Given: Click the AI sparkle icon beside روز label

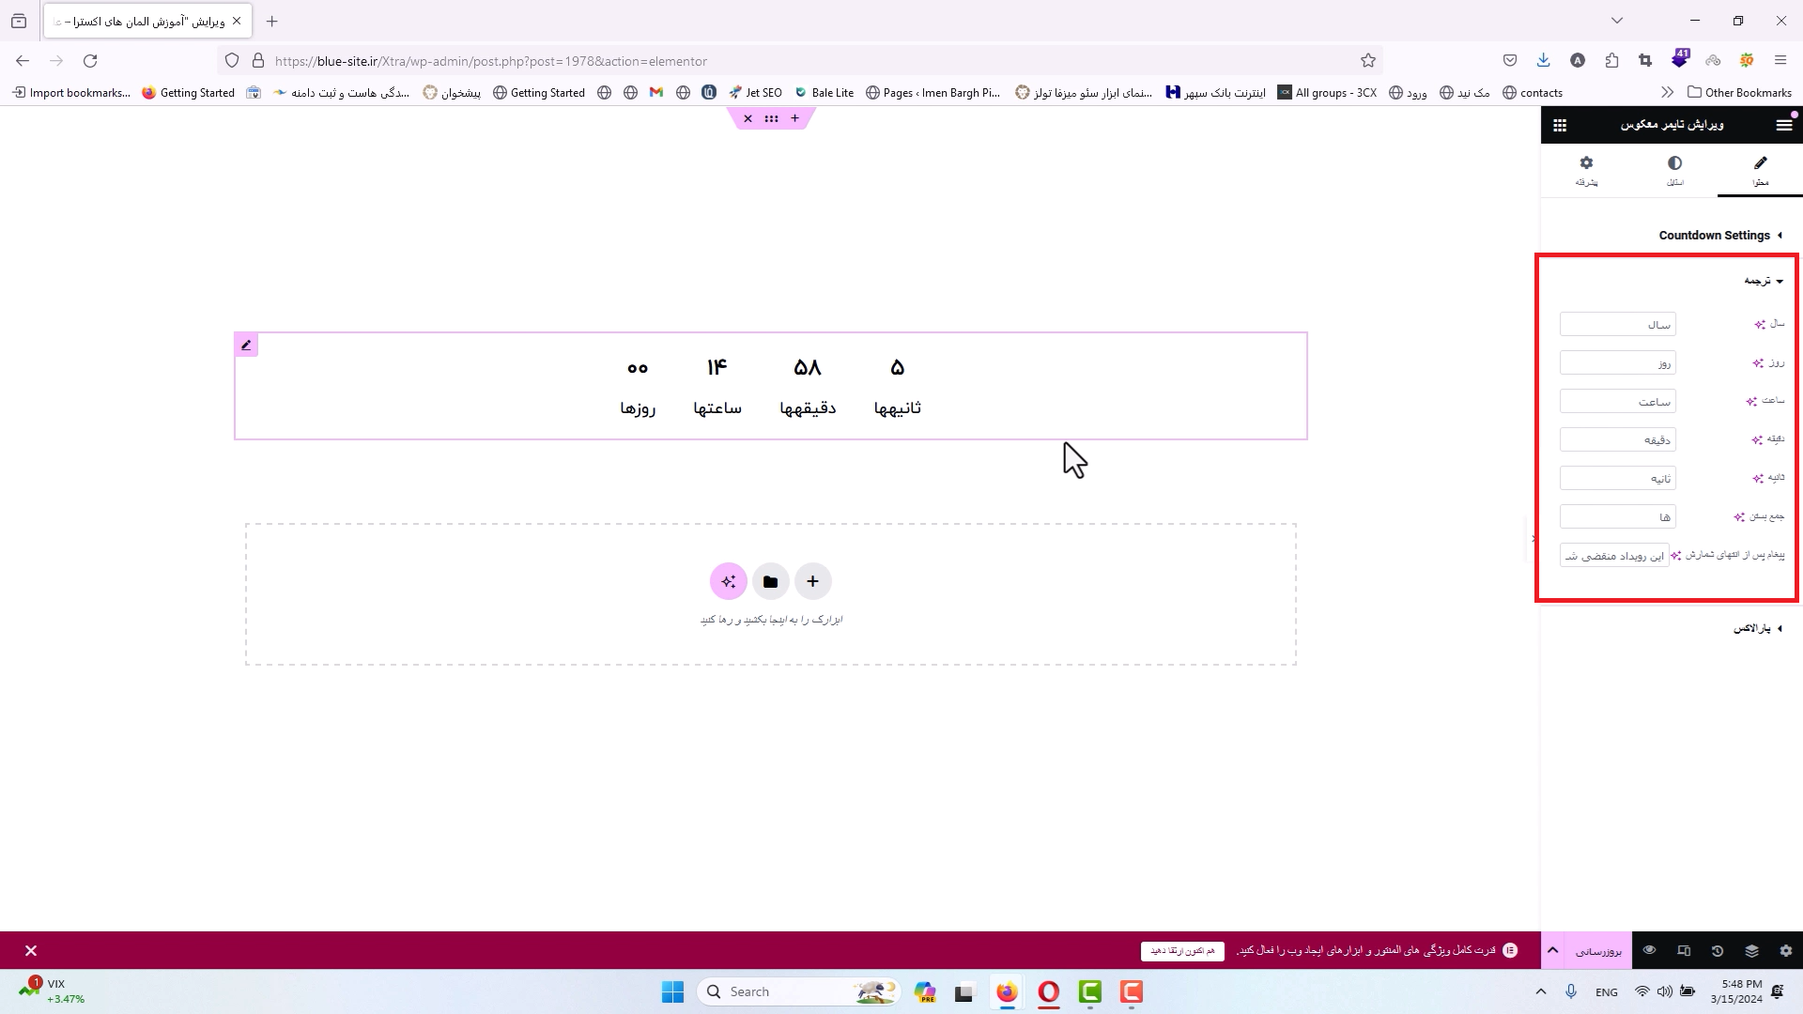Looking at the screenshot, I should 1757,362.
